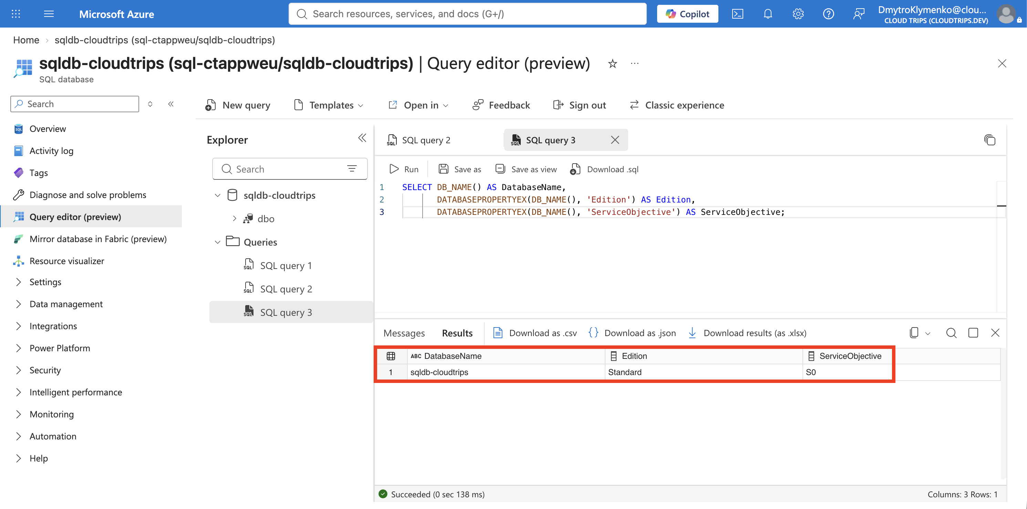Click Save as in editor toolbar
Screen dimensions: 1027x509
460,169
